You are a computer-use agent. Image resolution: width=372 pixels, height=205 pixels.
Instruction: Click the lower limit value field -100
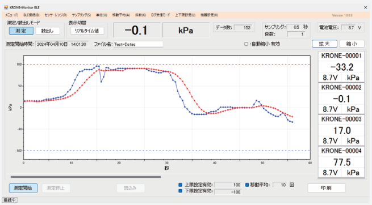228,192
